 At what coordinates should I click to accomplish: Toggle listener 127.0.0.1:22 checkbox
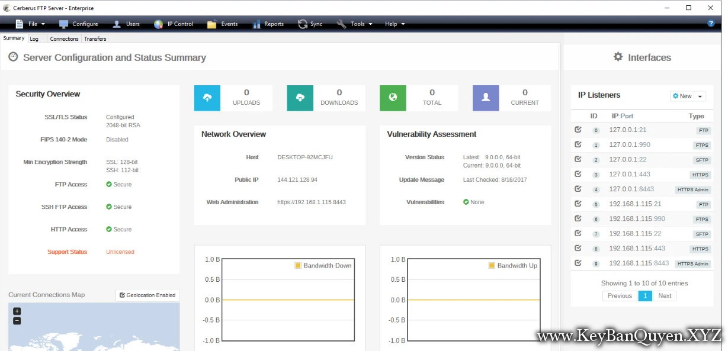point(578,159)
